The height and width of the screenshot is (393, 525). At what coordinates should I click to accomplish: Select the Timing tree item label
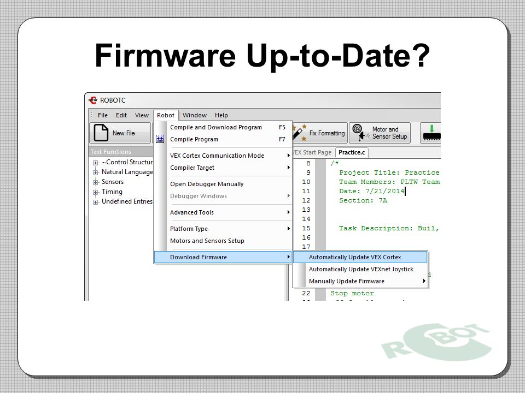[112, 192]
